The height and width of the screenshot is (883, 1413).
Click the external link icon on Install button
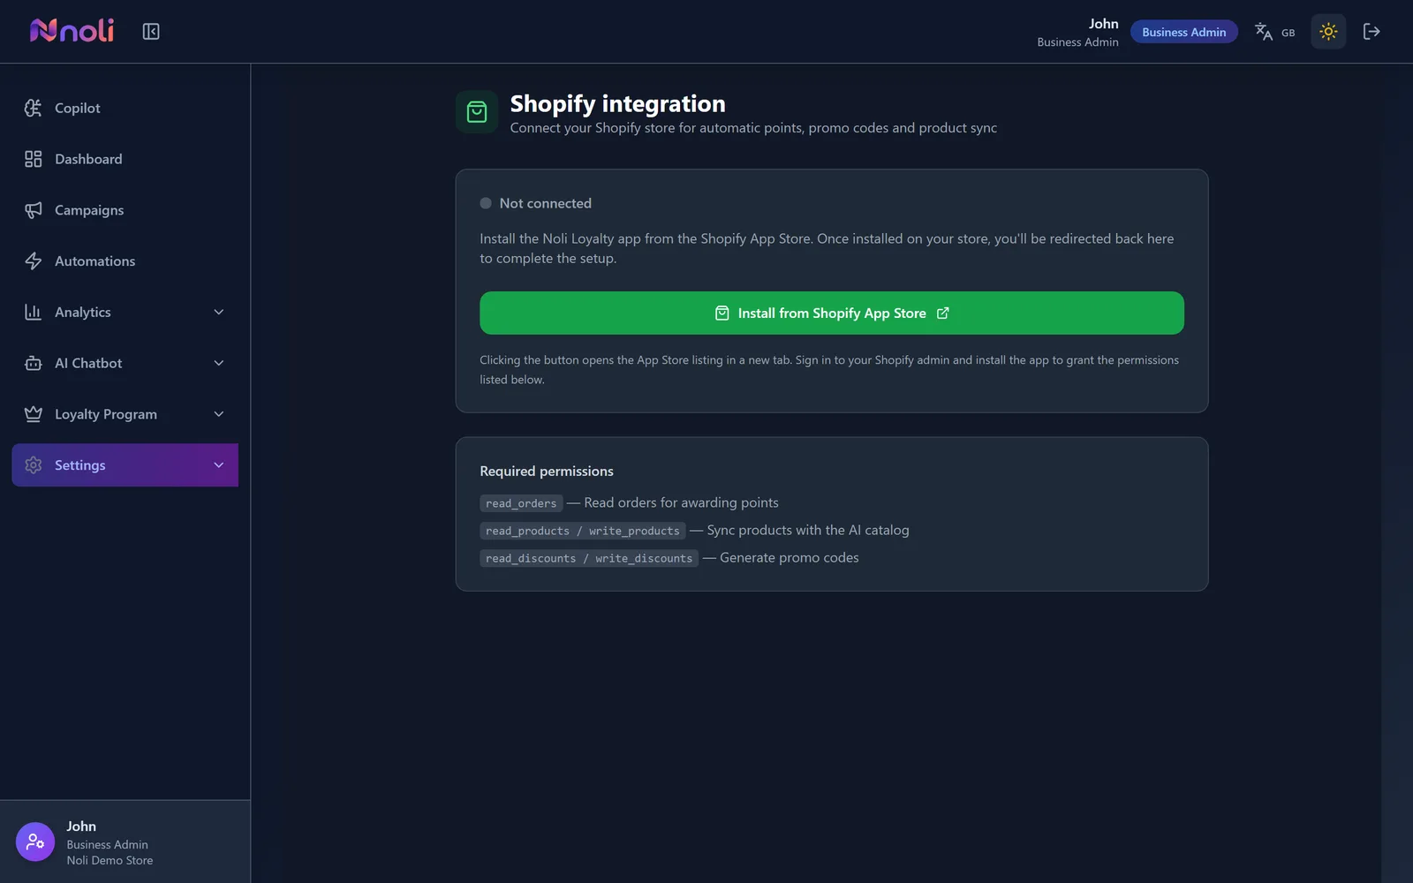pyautogui.click(x=943, y=313)
